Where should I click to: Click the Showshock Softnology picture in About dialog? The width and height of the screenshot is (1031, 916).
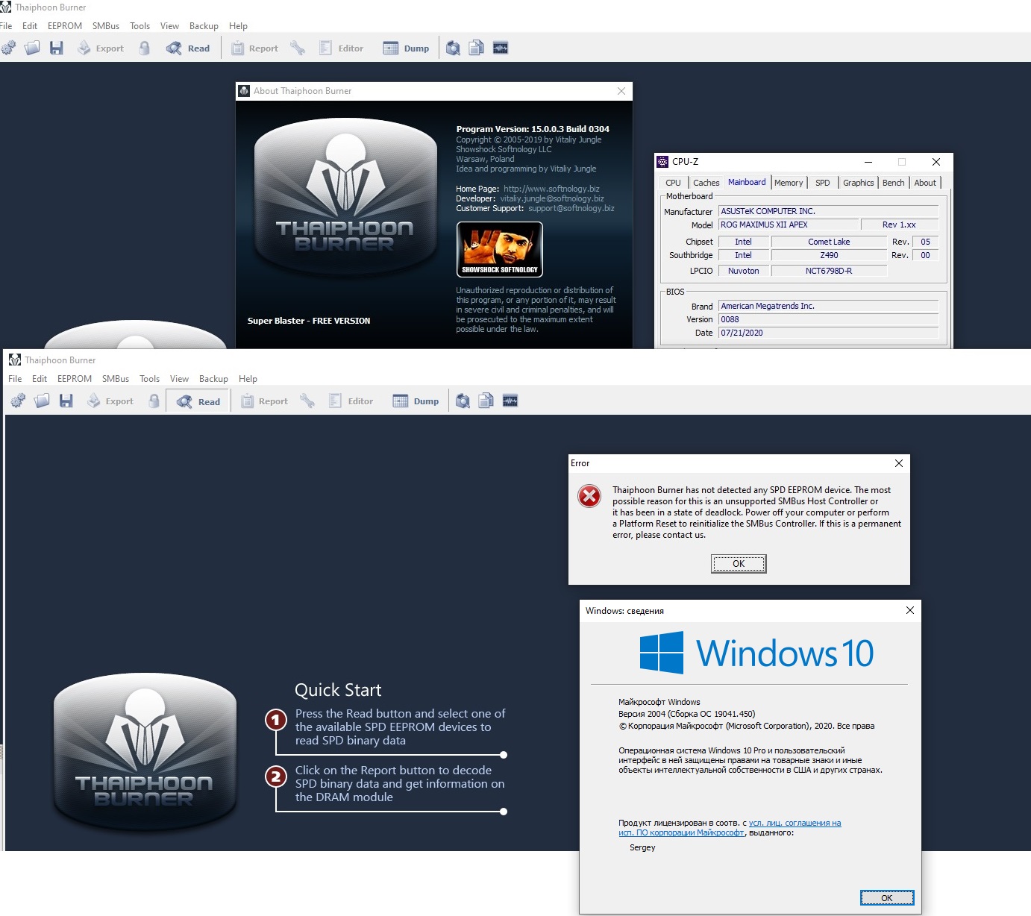click(x=500, y=250)
